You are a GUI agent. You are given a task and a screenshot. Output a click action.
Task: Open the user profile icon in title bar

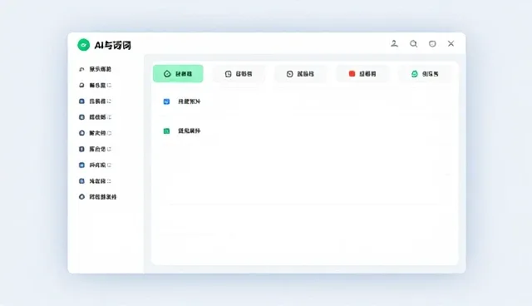(x=394, y=43)
